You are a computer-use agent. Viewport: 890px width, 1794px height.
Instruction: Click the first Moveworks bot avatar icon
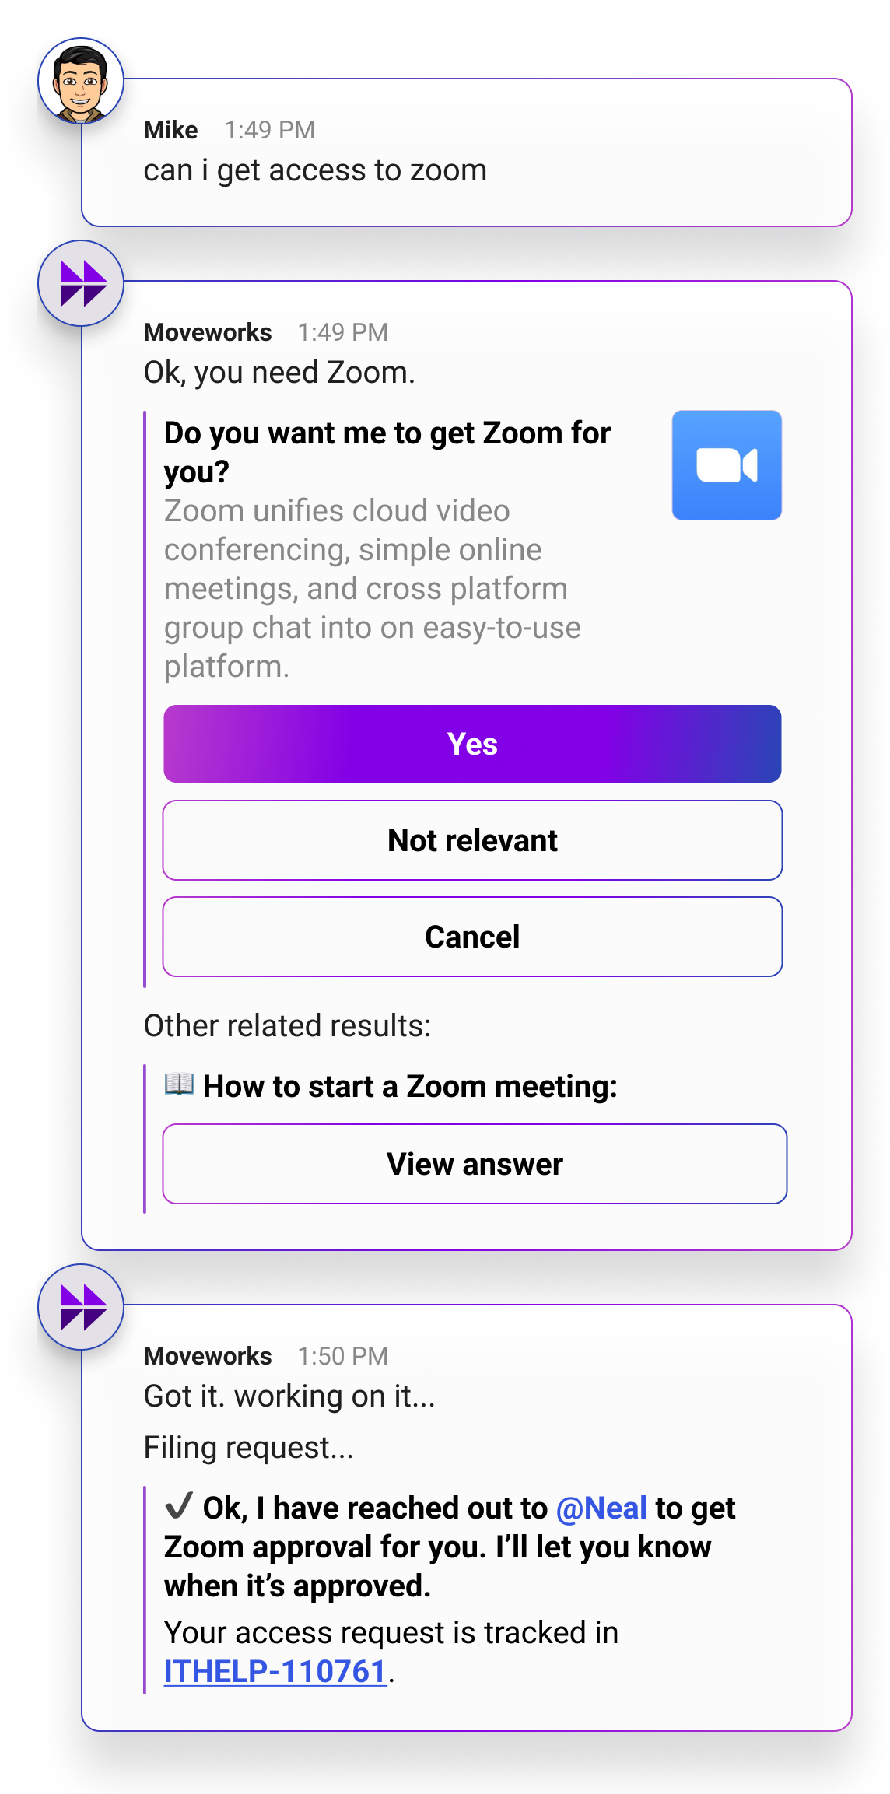point(81,283)
